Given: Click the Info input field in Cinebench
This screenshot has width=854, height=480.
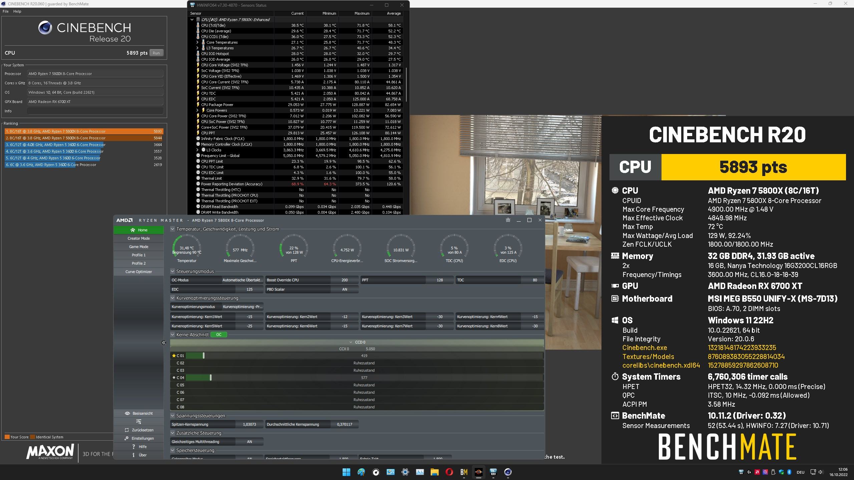Looking at the screenshot, I should (95, 111).
